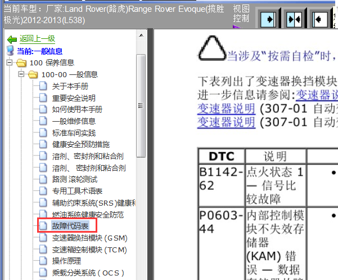The width and height of the screenshot is (338, 280).
Task: Open 专用工具术语表 document
Action: point(77,191)
